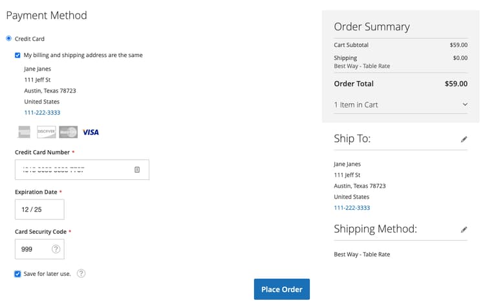Edit Ship To address pencil icon
This screenshot has width=485, height=305.
(x=464, y=139)
